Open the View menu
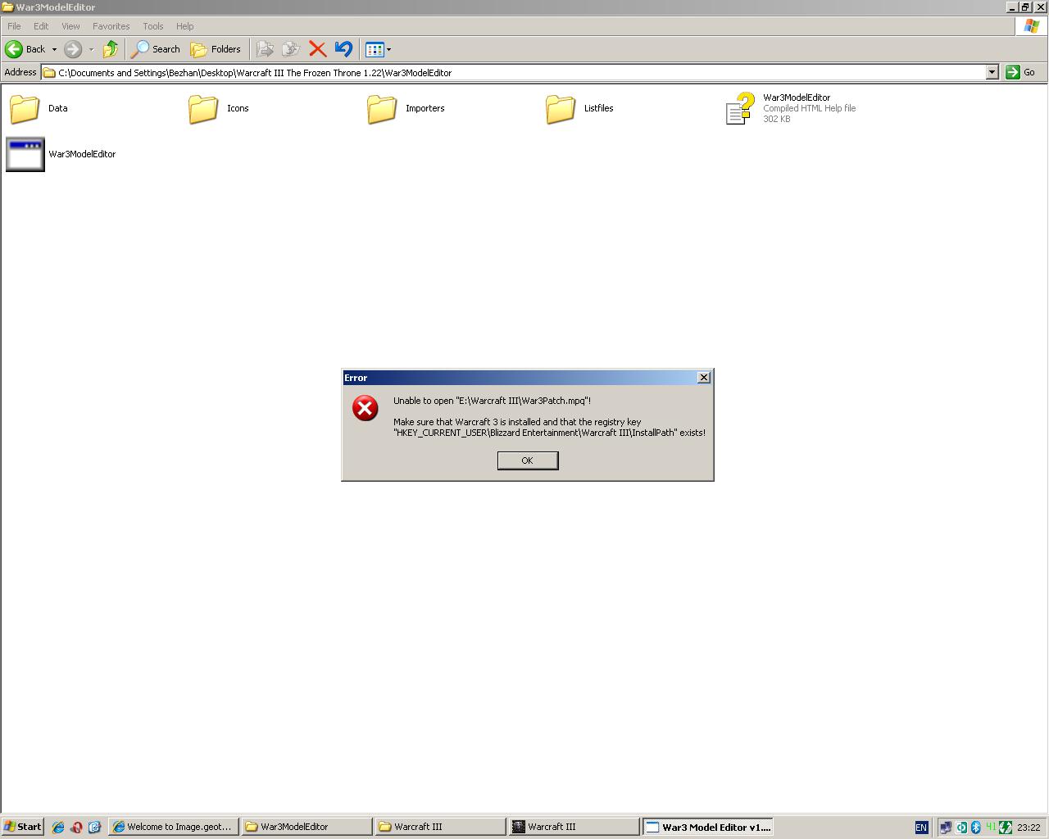The image size is (1049, 839). [x=70, y=26]
